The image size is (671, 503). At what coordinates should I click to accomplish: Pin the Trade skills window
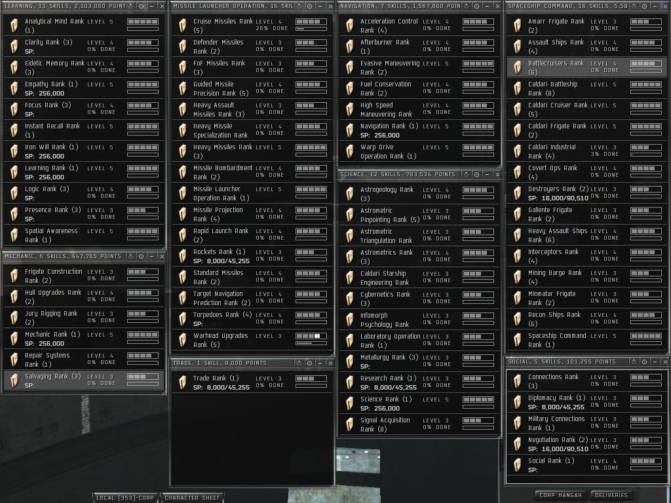click(x=309, y=363)
